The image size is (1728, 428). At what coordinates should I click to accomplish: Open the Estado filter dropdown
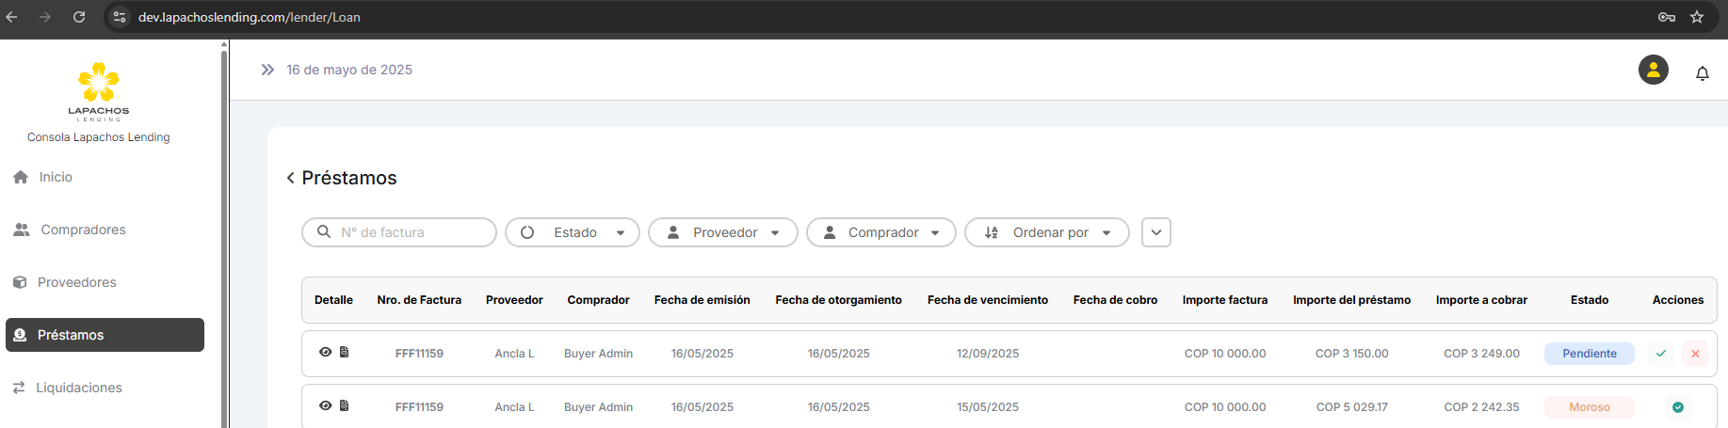click(x=573, y=232)
